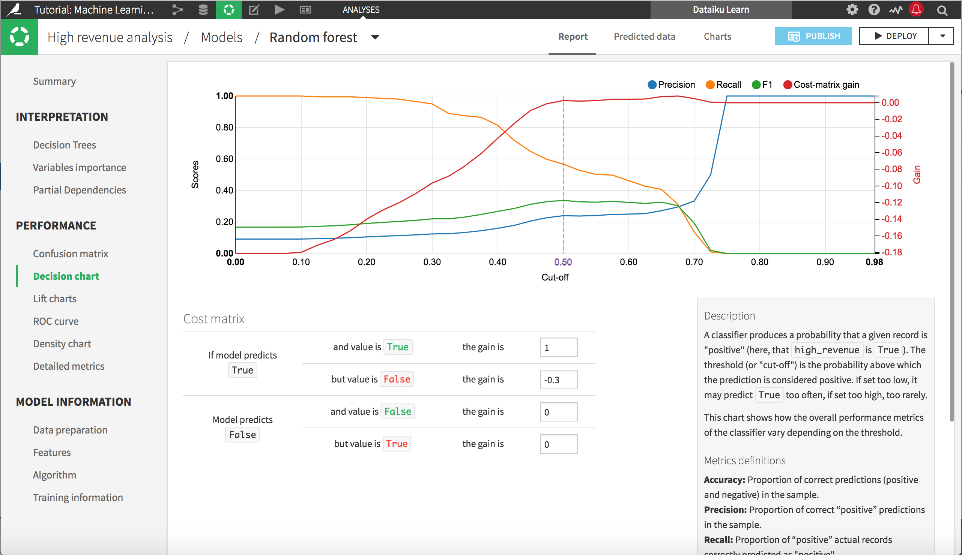Edit the gain value of -0.3
This screenshot has width=962, height=555.
click(x=559, y=379)
